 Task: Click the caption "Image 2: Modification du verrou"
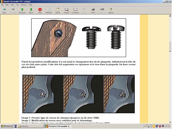[57, 120]
